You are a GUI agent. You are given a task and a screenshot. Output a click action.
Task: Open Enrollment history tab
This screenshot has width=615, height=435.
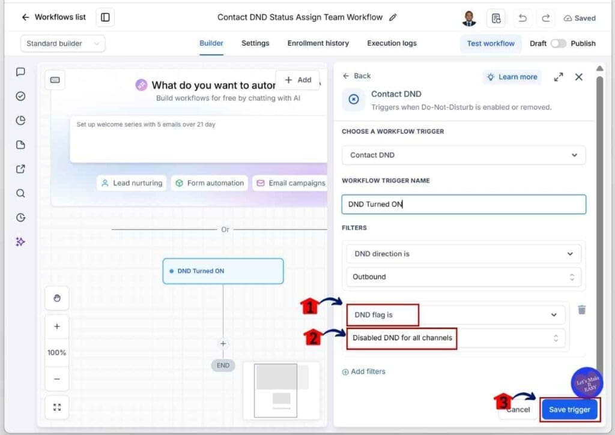[318, 43]
